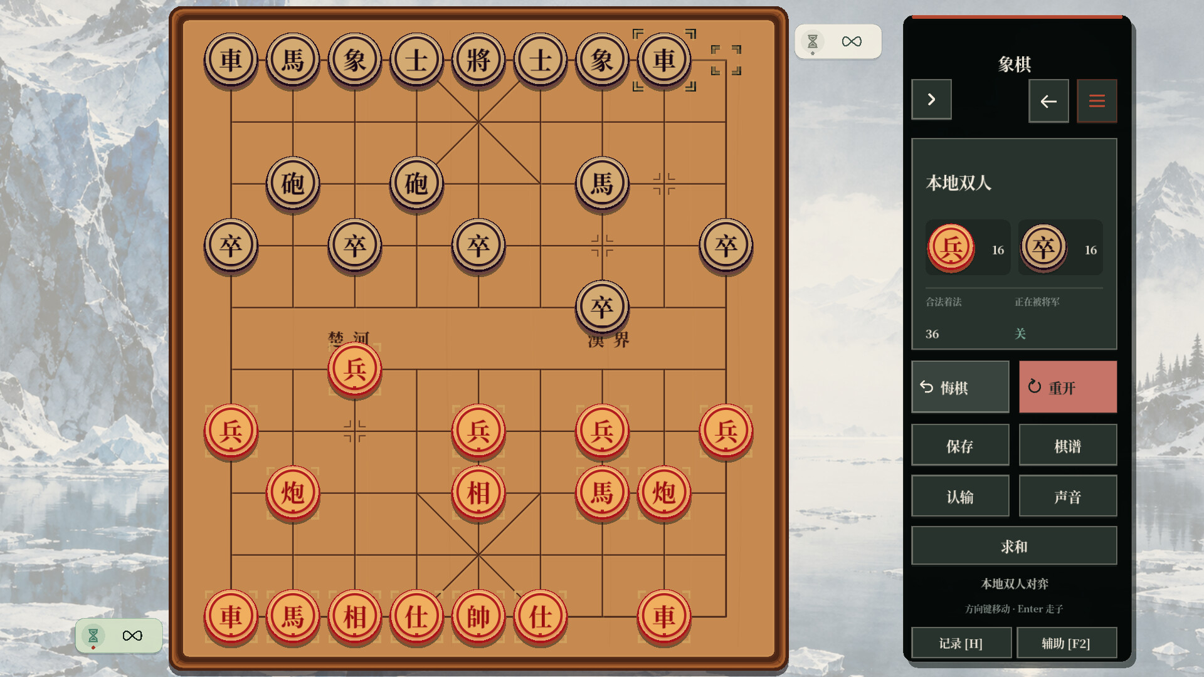This screenshot has height=677, width=1204.
Task: Open the 辅助 [F2] tab
Action: [1067, 643]
